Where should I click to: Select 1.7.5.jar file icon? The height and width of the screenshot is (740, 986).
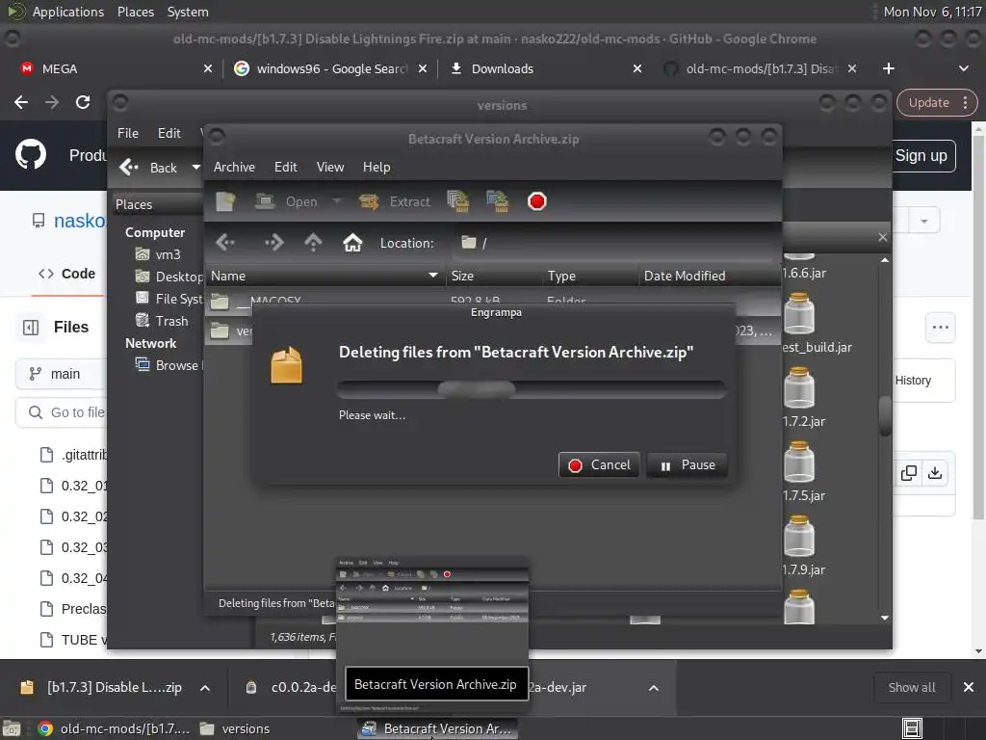click(x=800, y=462)
